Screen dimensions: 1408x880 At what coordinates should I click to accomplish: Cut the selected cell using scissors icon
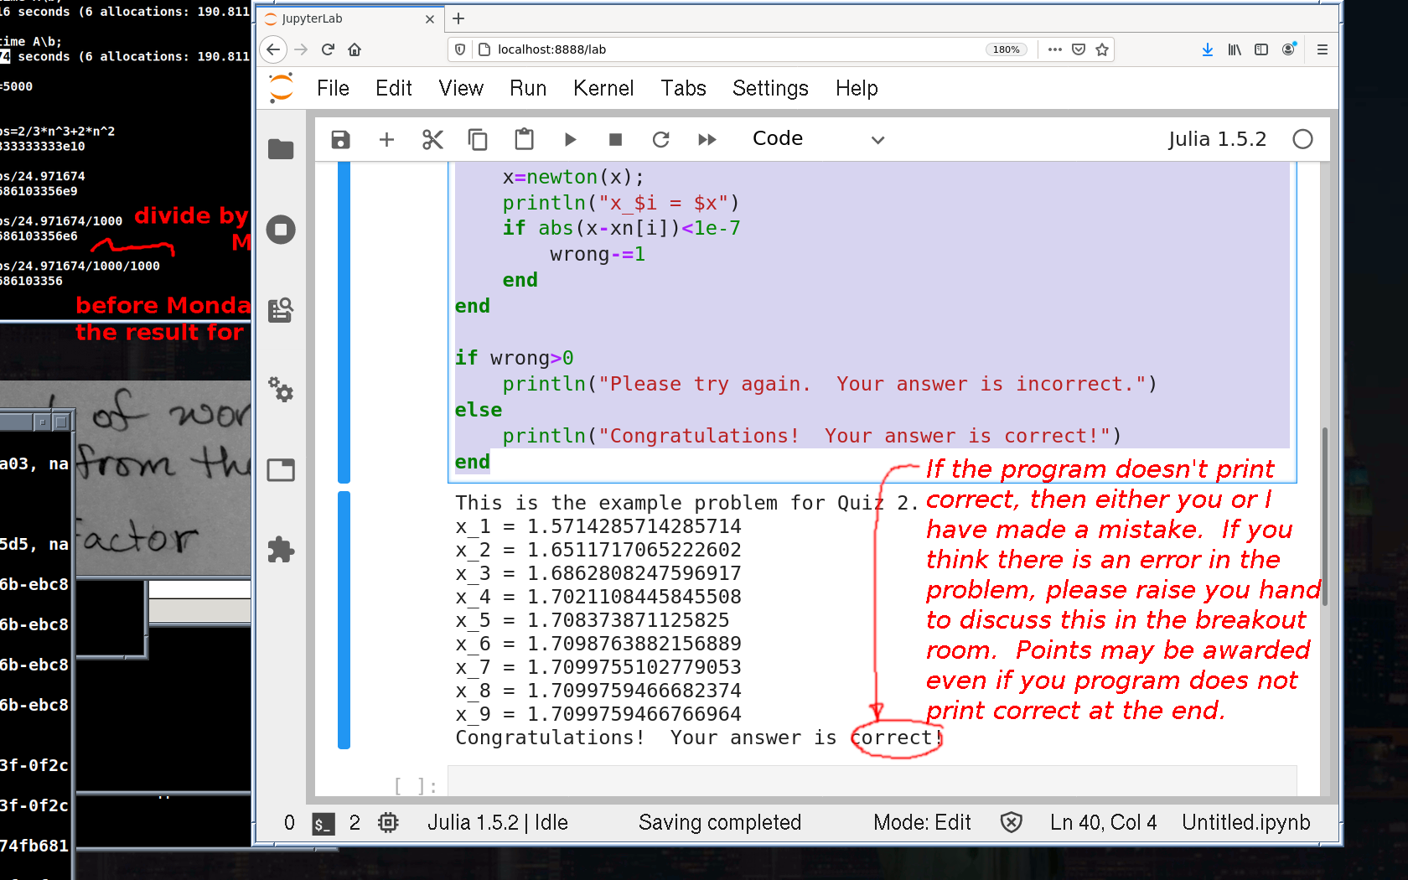click(432, 140)
